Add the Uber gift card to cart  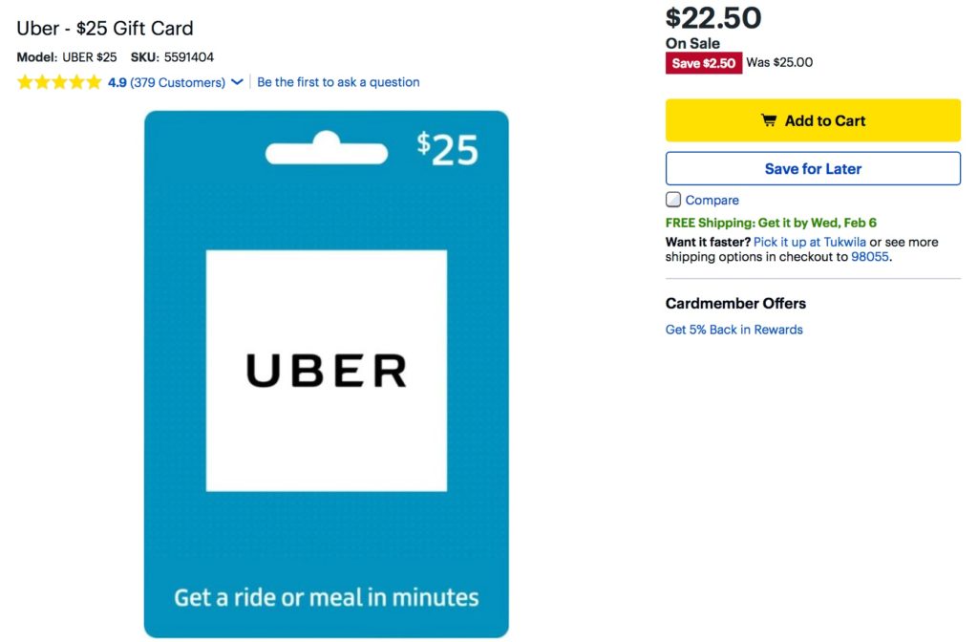coord(813,120)
